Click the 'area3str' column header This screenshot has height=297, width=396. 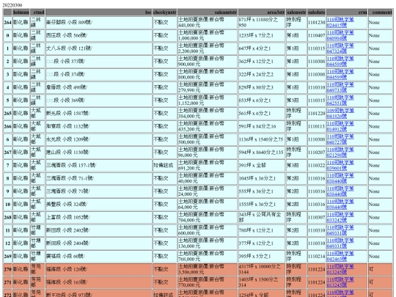pos(262,12)
